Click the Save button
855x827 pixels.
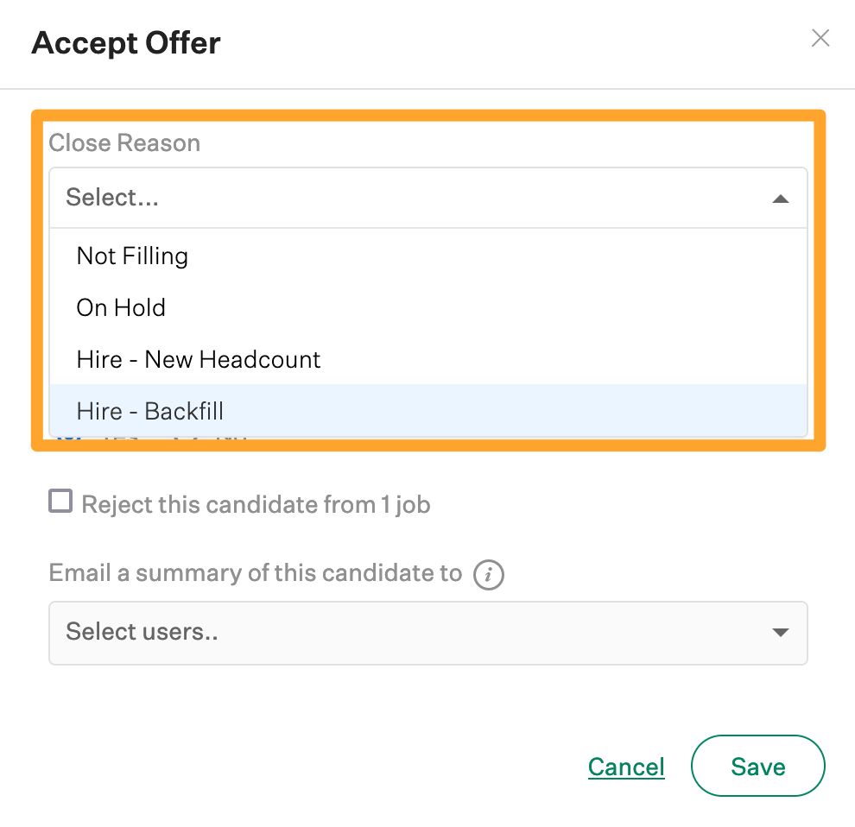(757, 766)
